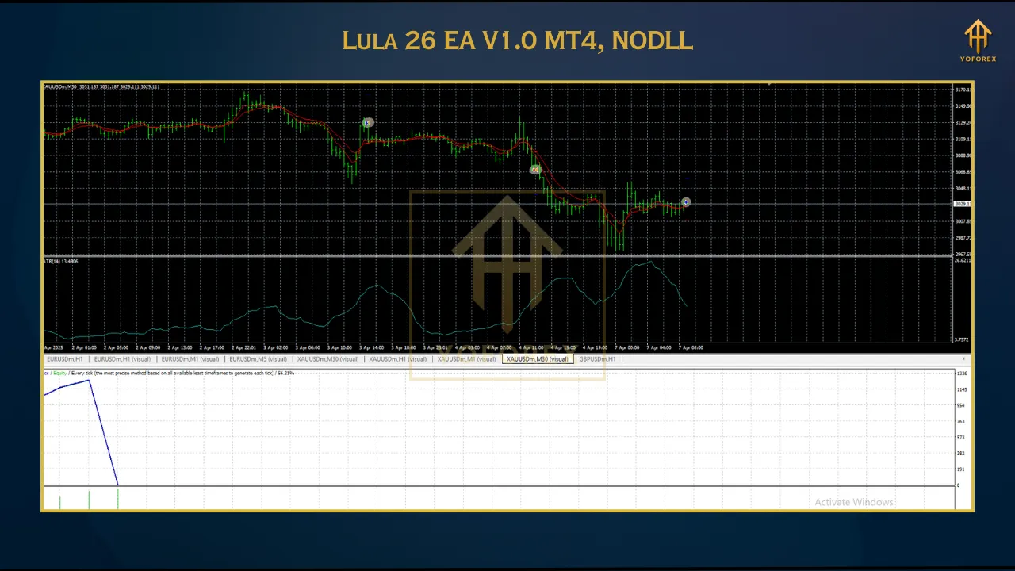Switch to EURUSDm,M5 (visual) tab
The width and height of the screenshot is (1015, 571).
pyautogui.click(x=258, y=359)
